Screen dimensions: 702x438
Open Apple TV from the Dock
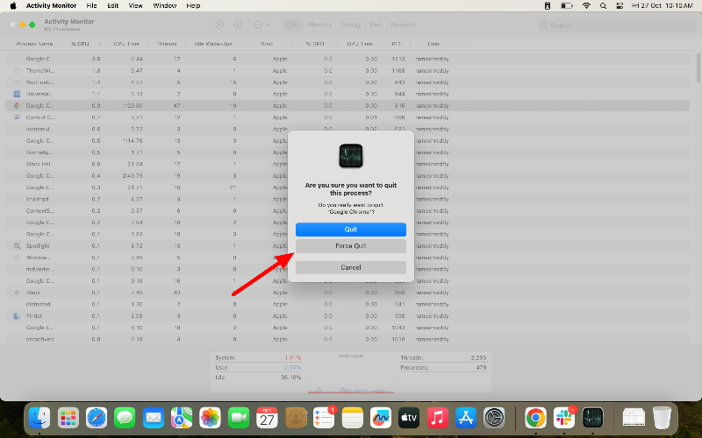(409, 419)
